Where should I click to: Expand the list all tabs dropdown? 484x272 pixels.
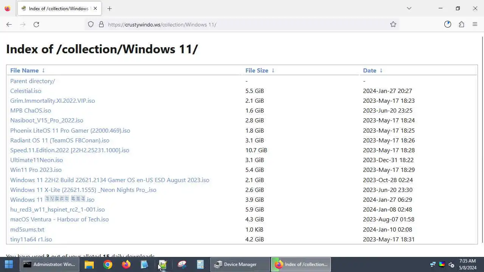point(409,8)
